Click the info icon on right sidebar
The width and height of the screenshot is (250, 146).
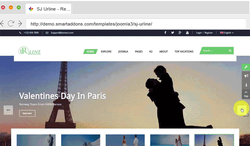click(x=246, y=85)
